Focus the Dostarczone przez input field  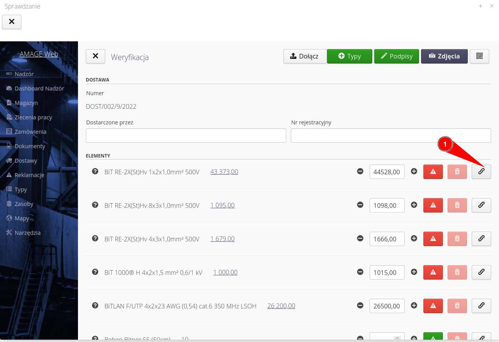tap(186, 136)
